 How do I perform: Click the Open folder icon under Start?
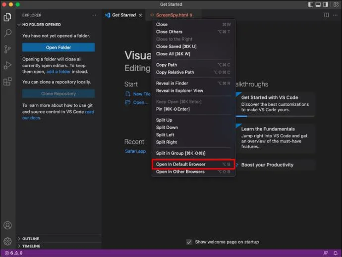click(x=127, y=102)
